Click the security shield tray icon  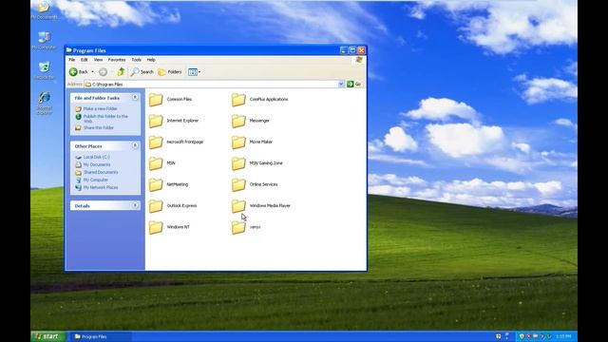(x=522, y=336)
